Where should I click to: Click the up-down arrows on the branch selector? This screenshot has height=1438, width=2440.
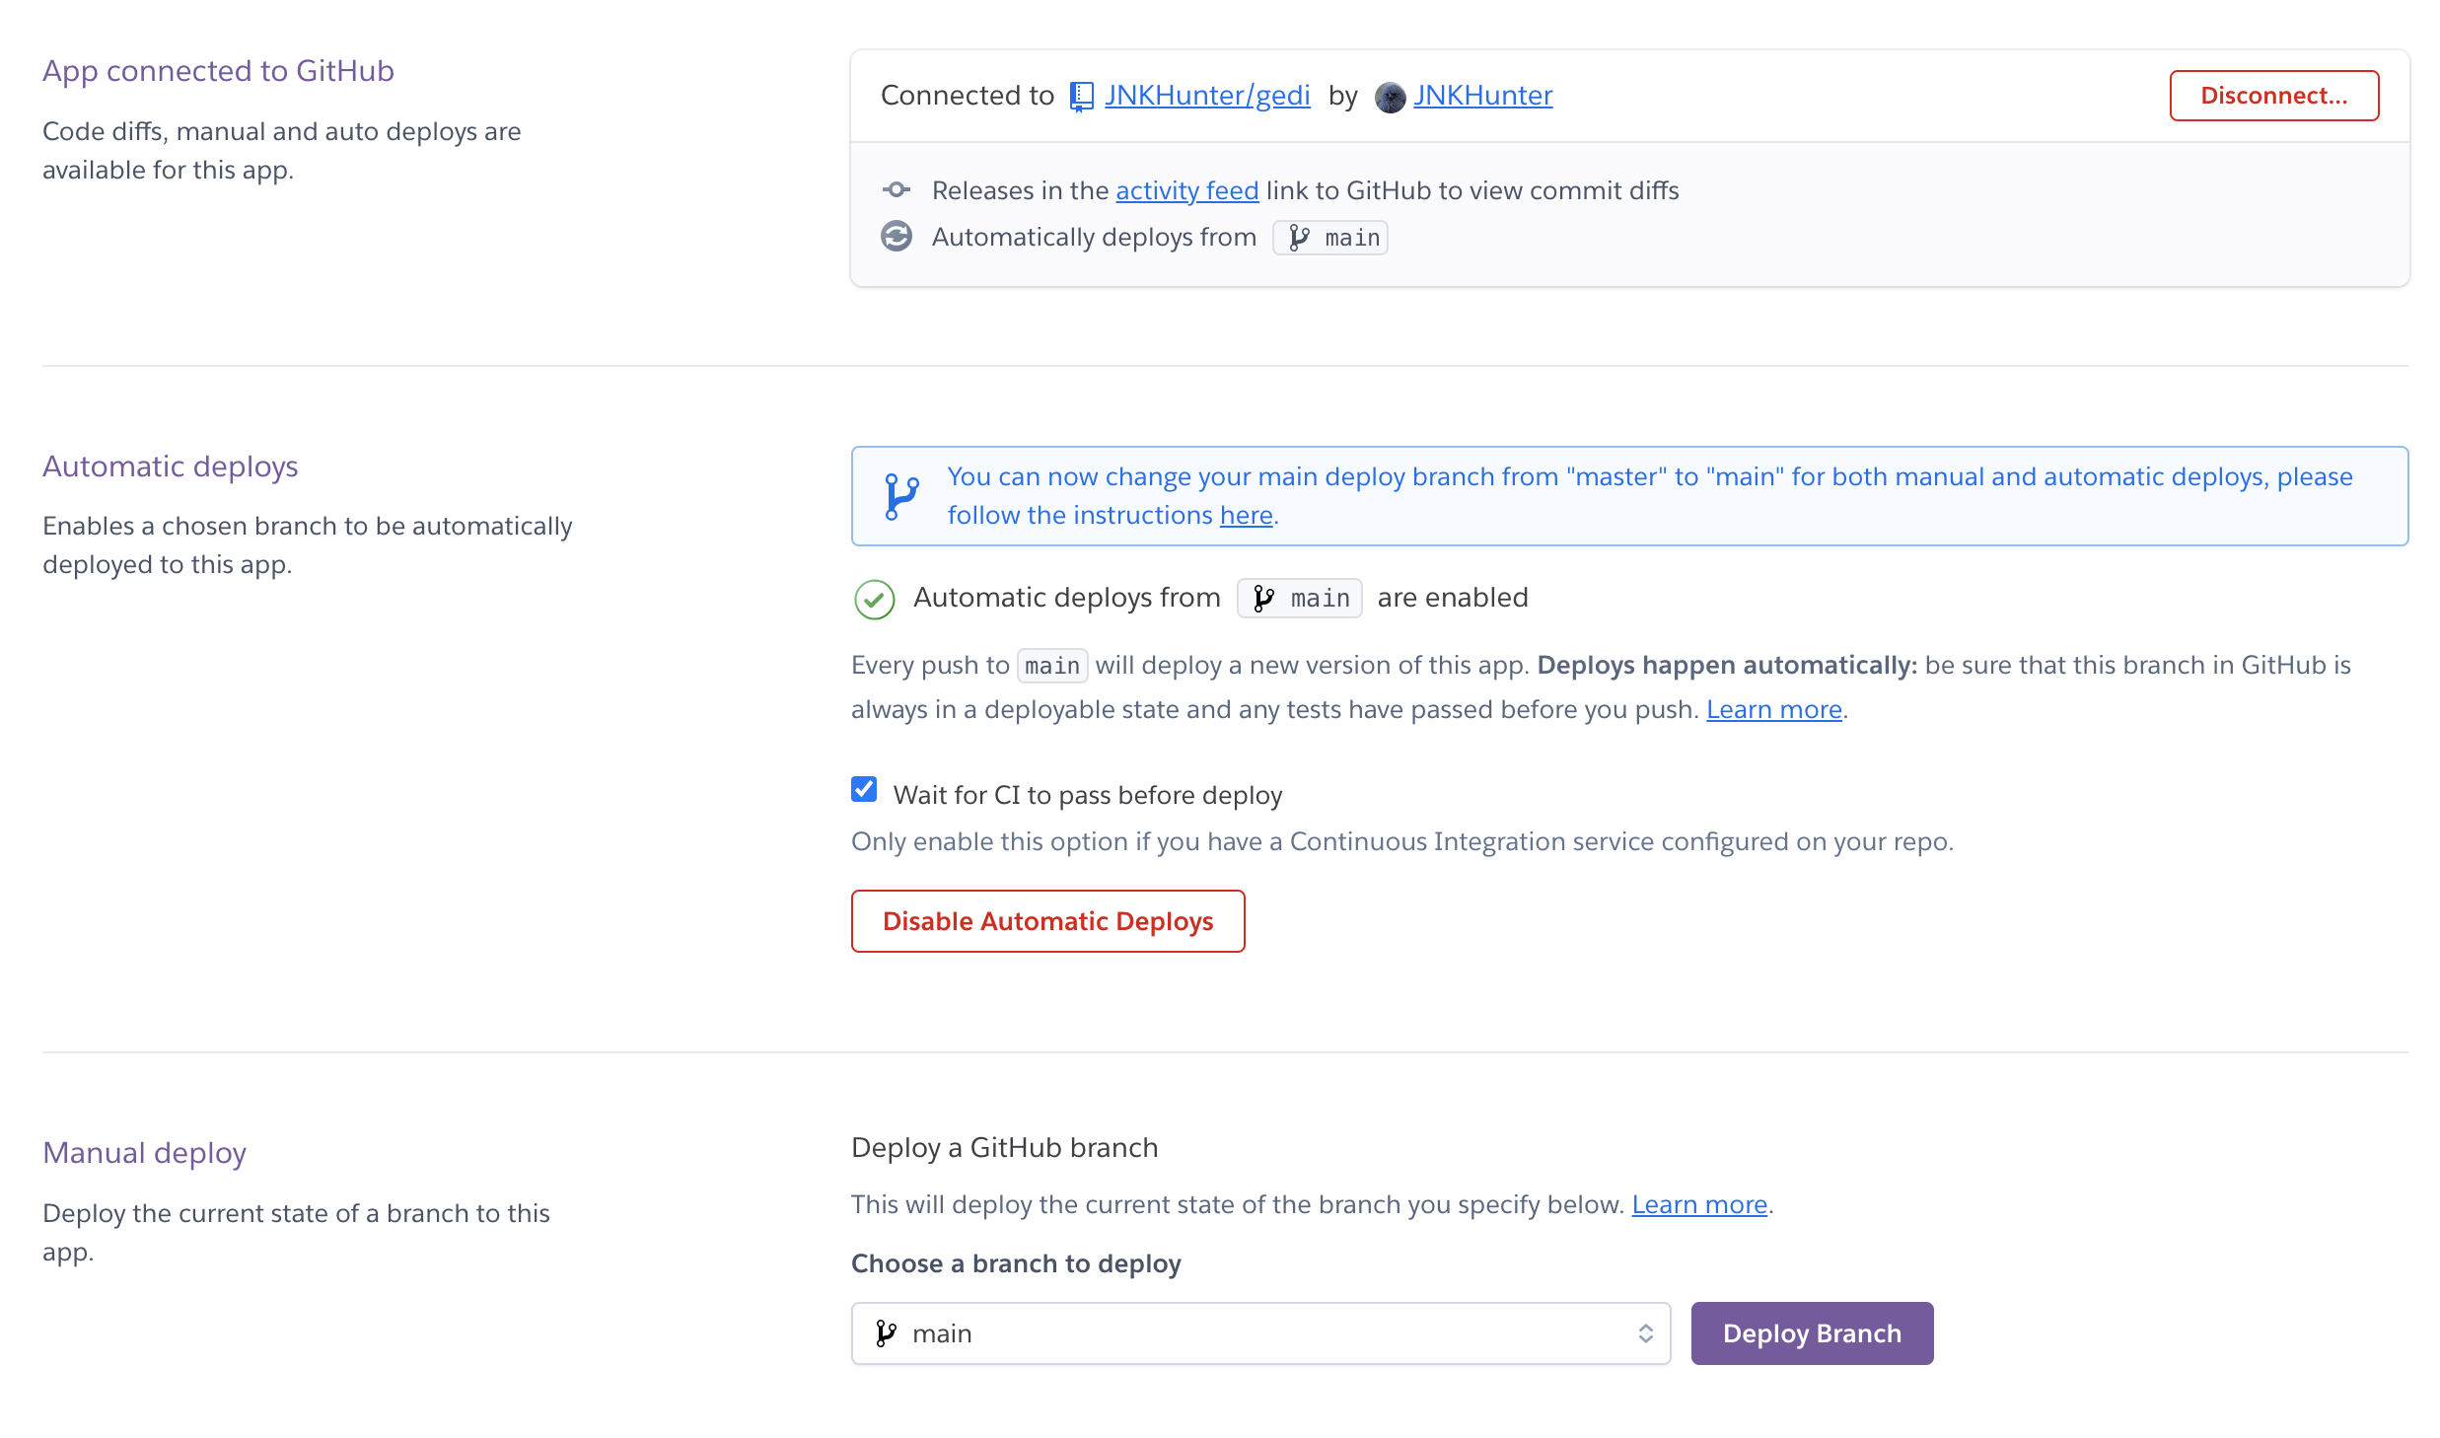pyautogui.click(x=1645, y=1333)
